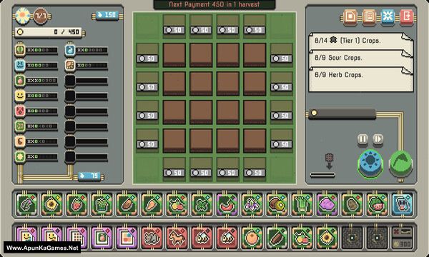
Task: Pick the potato crop card
Action: coord(352,205)
